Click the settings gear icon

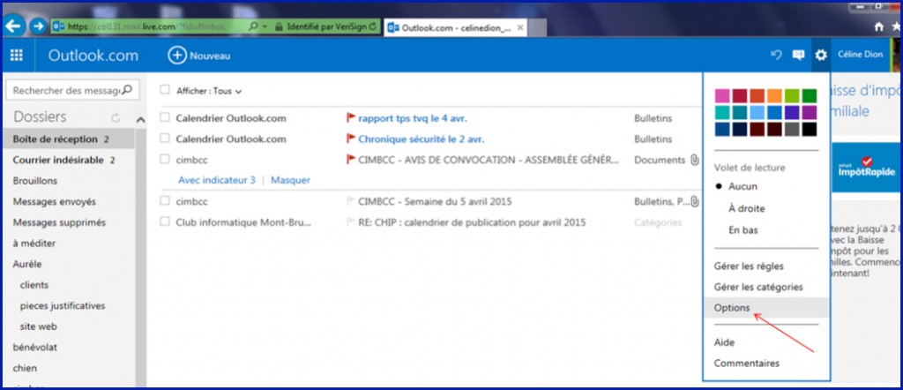click(x=821, y=56)
